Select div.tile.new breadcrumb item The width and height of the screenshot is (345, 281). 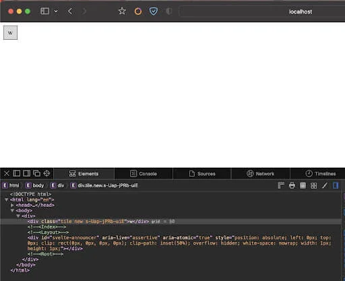tap(104, 185)
